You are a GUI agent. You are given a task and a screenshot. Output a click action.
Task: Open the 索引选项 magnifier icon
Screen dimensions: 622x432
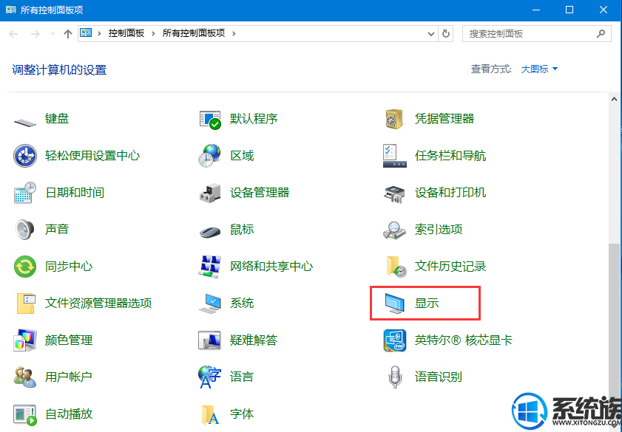[395, 230]
